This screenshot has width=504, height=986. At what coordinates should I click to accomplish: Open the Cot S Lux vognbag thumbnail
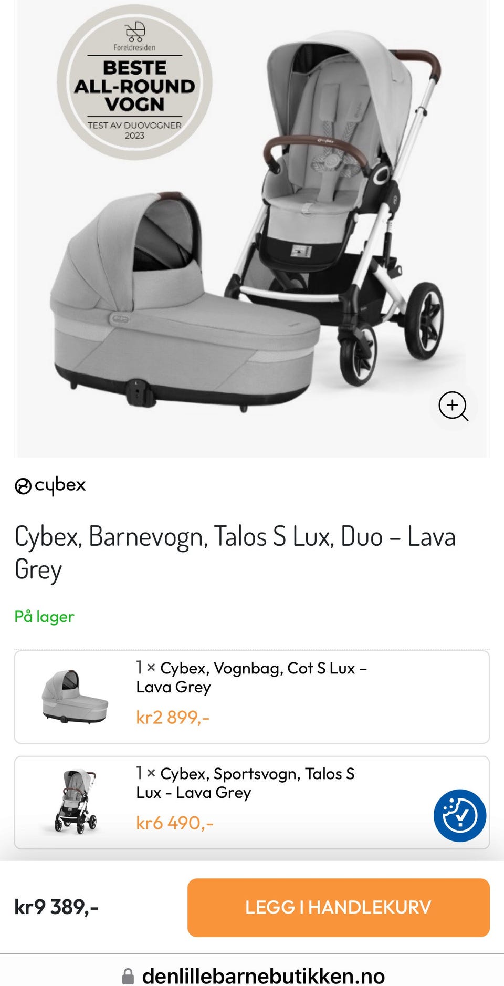click(75, 697)
